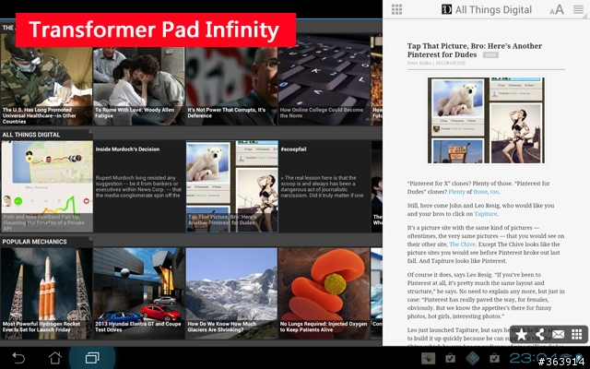Open 'Most Powerful Hydrogen Rocket' article

click(x=46, y=293)
